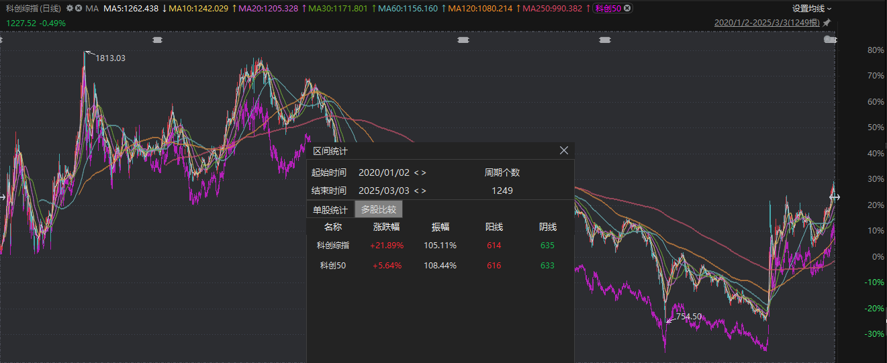
Task: Click the 起始时间 date 2020/01/02
Action: coord(384,172)
